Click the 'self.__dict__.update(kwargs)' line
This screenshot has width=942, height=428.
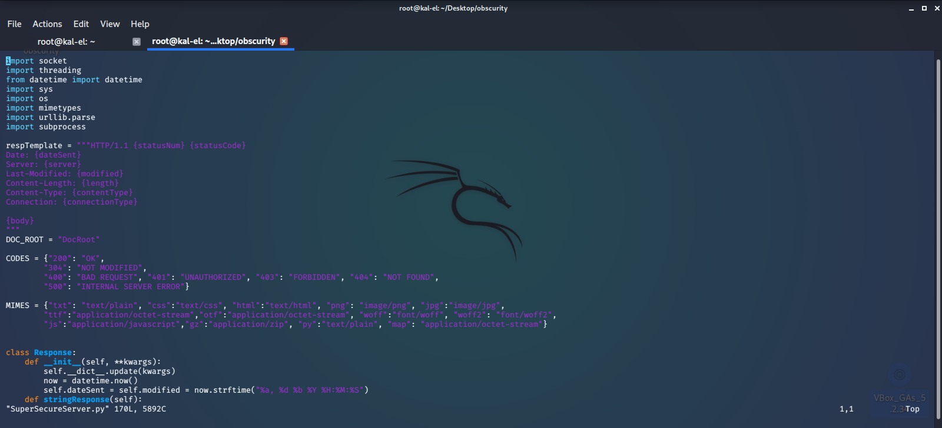[110, 372]
